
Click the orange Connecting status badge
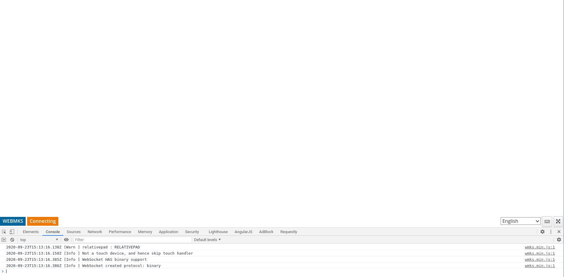[x=43, y=221]
